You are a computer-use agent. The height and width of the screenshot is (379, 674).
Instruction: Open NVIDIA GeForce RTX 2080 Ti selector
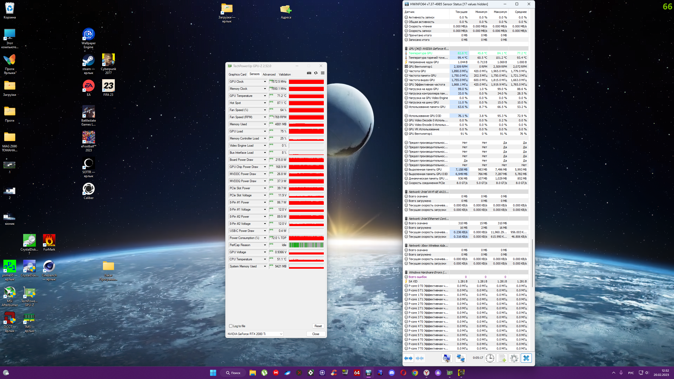coord(255,334)
